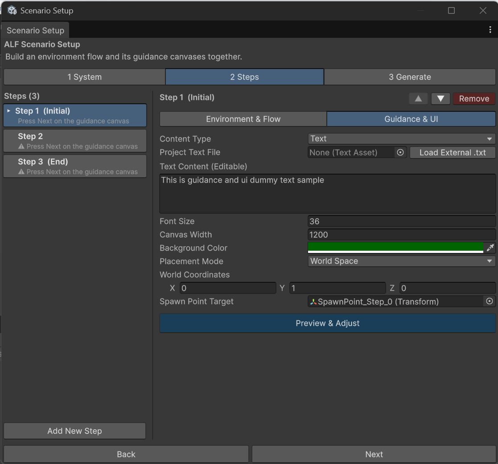Viewport: 498px width, 464px height.
Task: Click the SpawnPoint_Step_0 transform icon
Action: 313,302
